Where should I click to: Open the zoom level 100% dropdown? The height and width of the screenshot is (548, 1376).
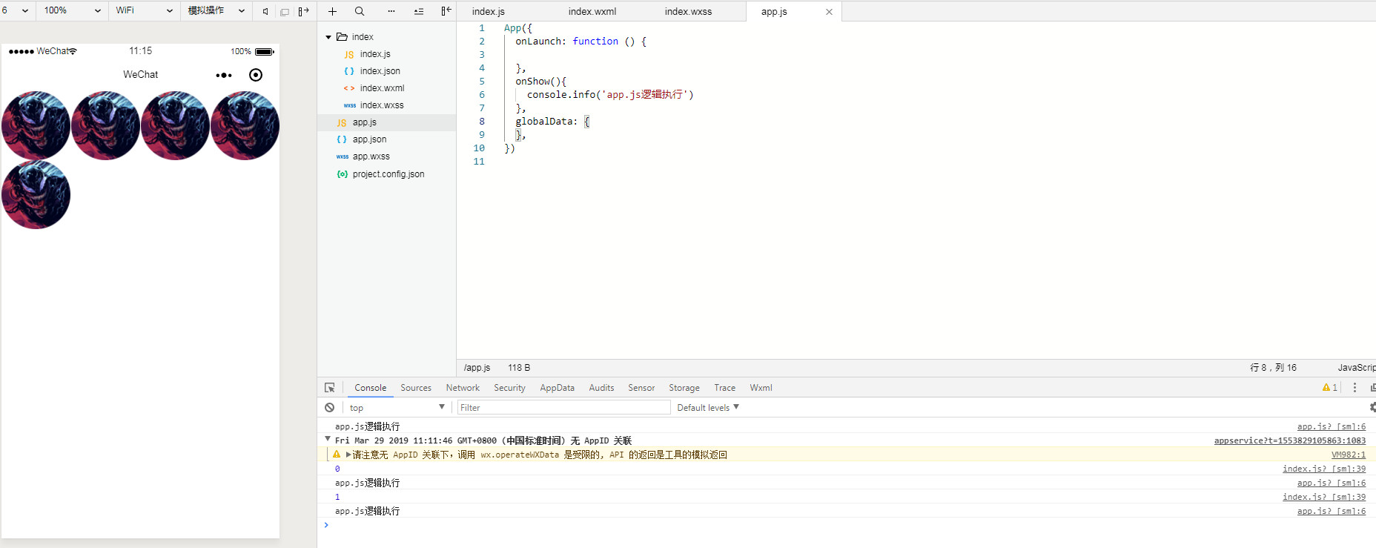click(72, 10)
